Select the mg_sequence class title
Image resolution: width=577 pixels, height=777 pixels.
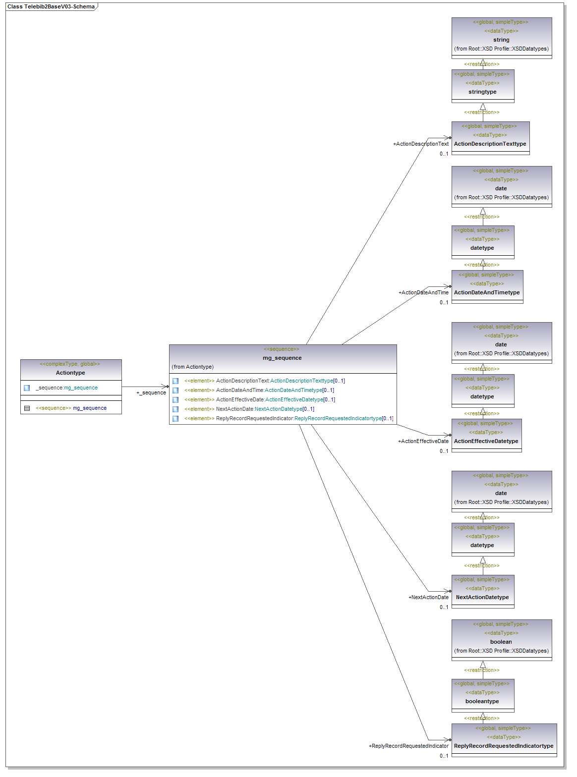(x=282, y=358)
